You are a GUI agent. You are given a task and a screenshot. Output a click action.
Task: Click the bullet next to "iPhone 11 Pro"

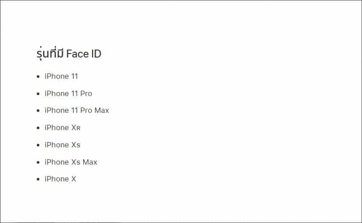click(38, 94)
